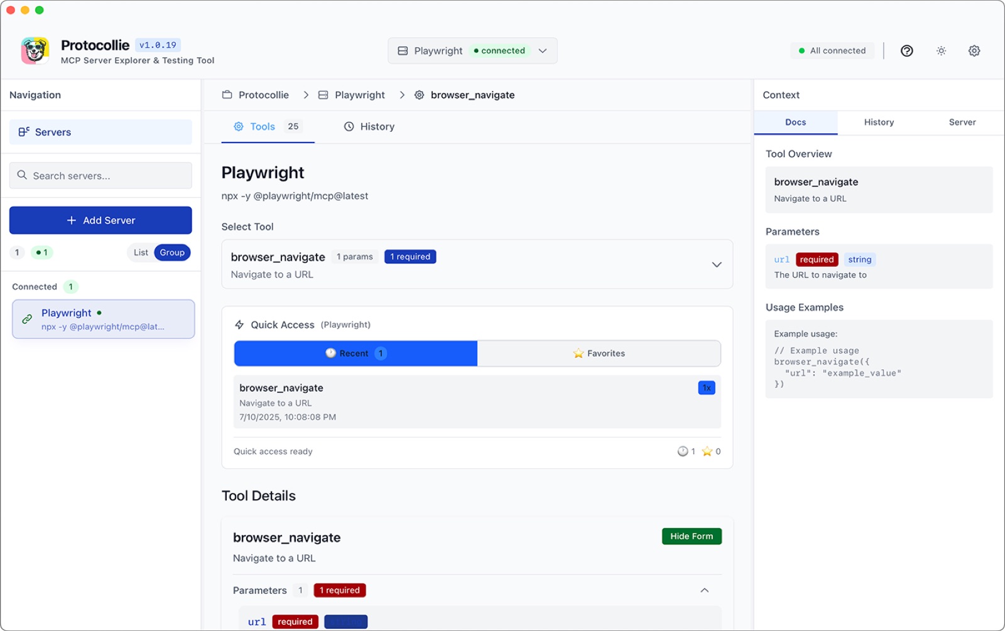The height and width of the screenshot is (631, 1005).
Task: Switch to History tab in Context
Action: click(x=879, y=122)
